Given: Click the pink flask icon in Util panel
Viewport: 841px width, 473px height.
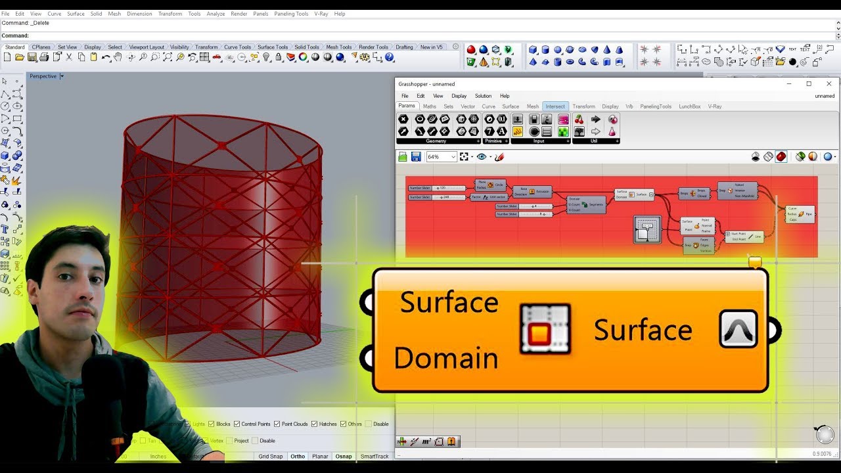Looking at the screenshot, I should tap(612, 131).
